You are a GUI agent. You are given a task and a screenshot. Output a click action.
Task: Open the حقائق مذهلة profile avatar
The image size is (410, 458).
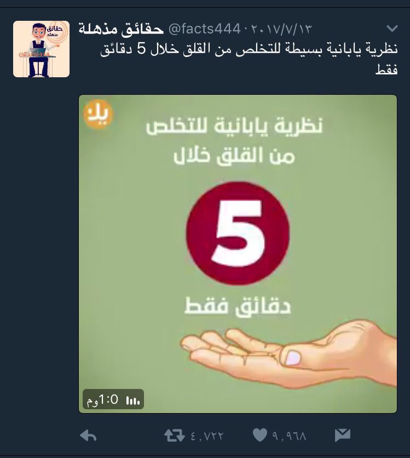(41, 49)
